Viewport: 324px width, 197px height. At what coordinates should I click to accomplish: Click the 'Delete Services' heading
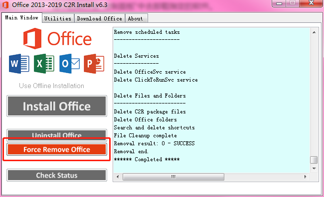tap(136, 56)
